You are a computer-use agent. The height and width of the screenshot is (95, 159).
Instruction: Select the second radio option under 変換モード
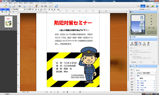[x=131, y=54]
